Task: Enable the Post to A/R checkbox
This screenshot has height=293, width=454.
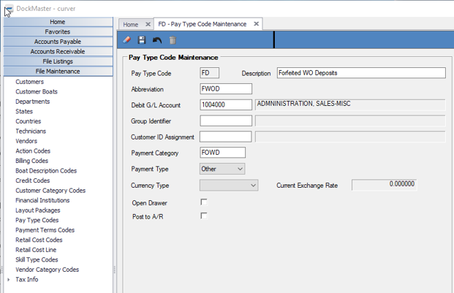Action: pos(204,216)
